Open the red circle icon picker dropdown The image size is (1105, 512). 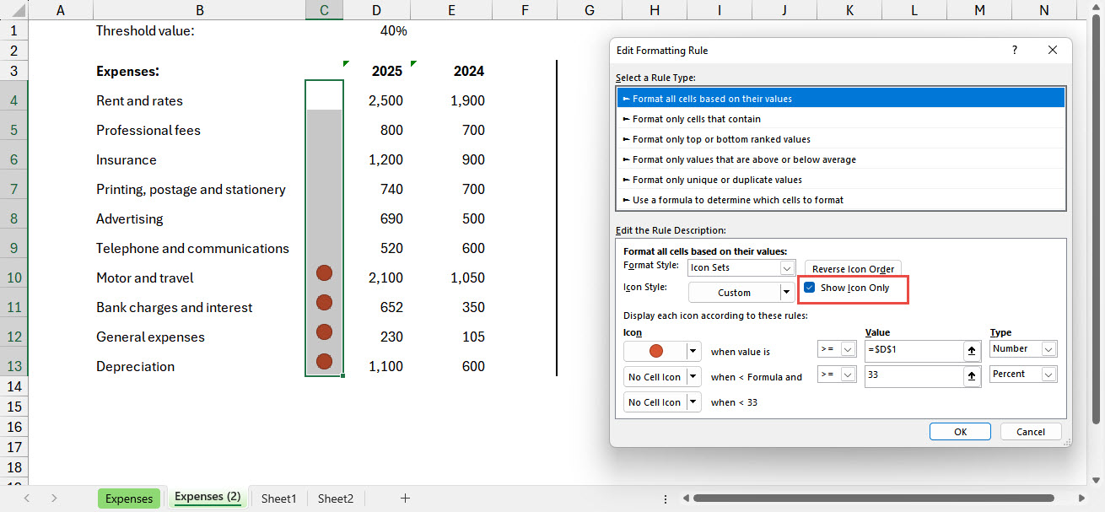[694, 351]
